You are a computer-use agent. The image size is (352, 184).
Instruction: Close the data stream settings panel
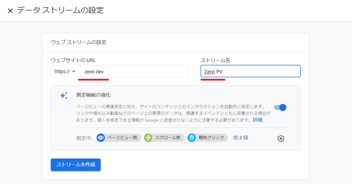tap(10, 11)
